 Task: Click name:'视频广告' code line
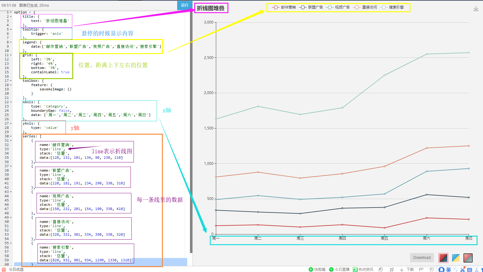[57, 196]
